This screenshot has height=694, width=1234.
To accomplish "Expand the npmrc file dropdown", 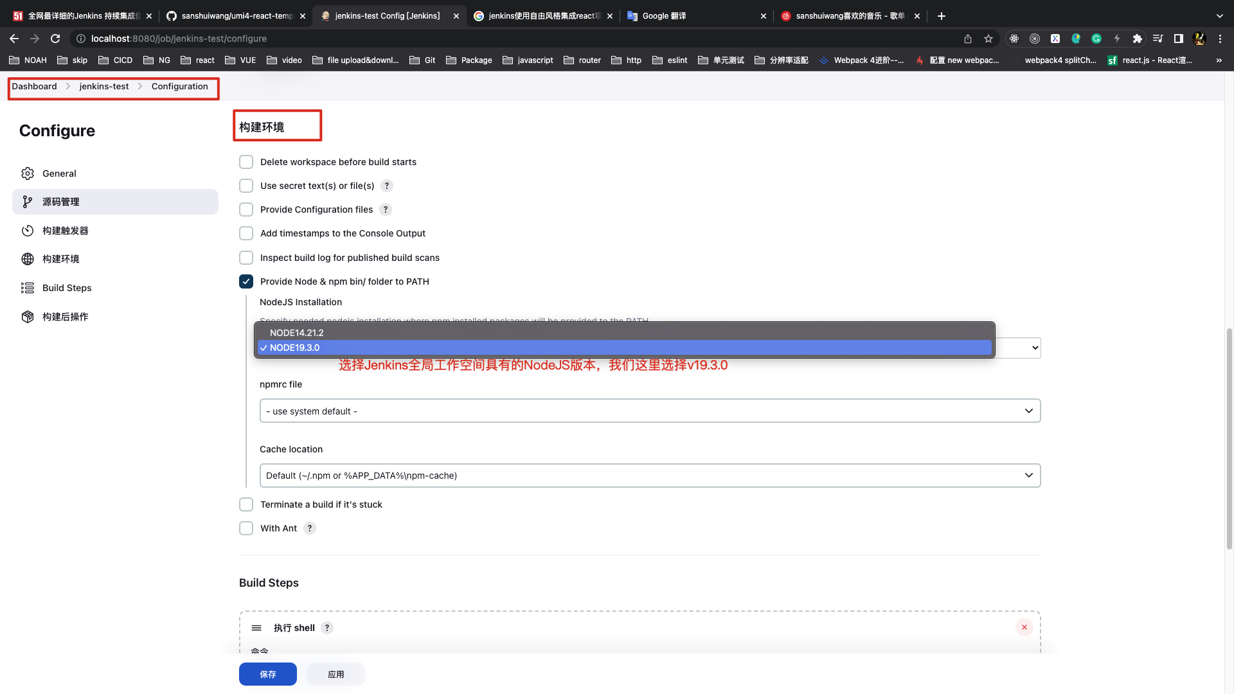I will coord(649,411).
